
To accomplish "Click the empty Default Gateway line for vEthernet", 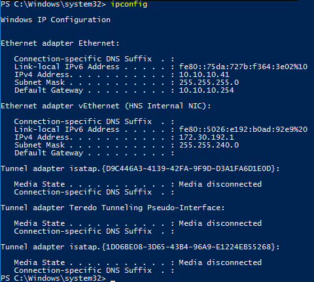I will (94, 153).
